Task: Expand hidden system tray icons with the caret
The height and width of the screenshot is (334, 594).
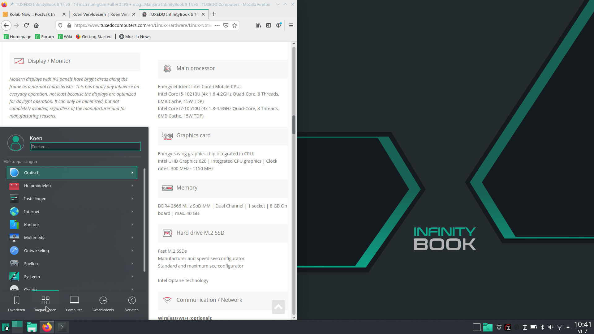Action: point(568,327)
